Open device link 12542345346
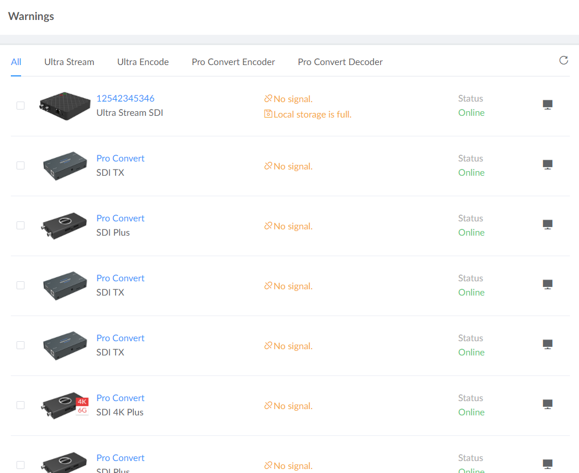579x473 pixels. tap(125, 98)
